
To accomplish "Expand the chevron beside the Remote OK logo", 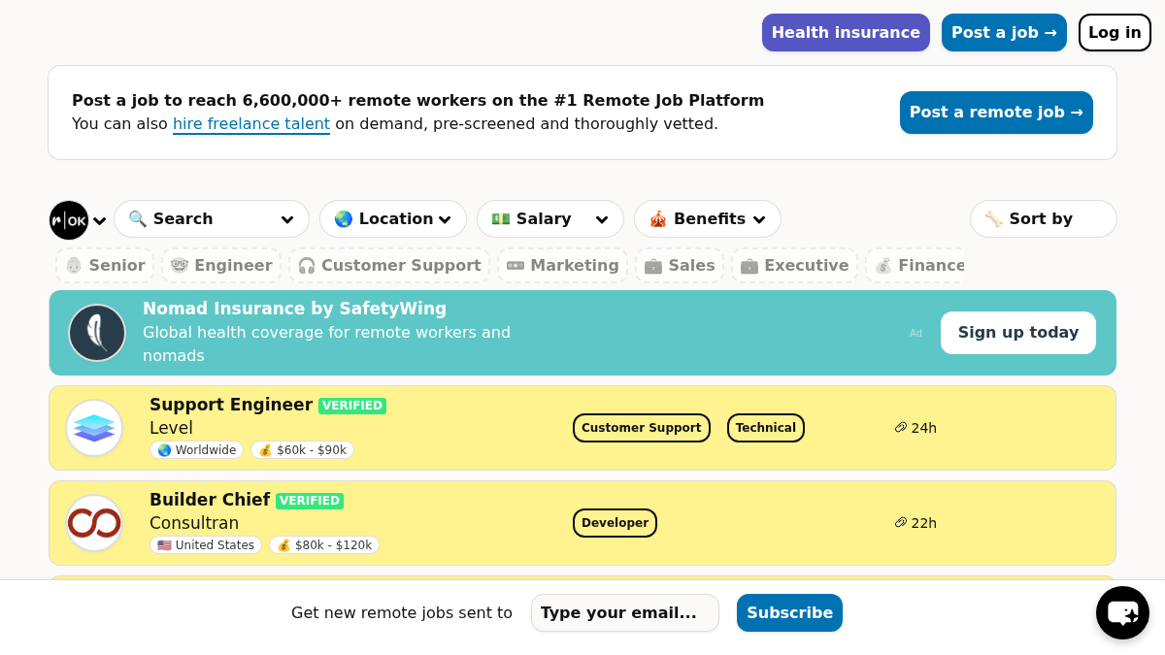I will point(99,221).
